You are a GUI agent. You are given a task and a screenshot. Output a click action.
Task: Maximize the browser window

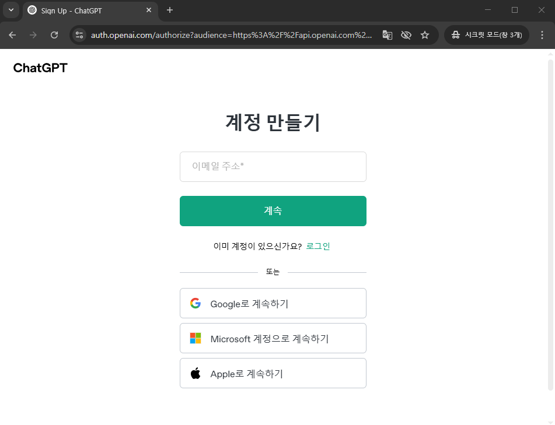(x=515, y=10)
